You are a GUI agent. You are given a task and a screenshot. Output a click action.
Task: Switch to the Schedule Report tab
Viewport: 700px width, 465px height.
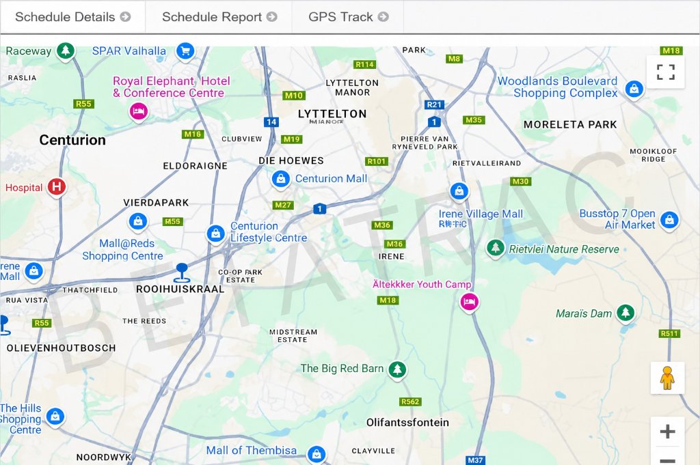pos(219,17)
